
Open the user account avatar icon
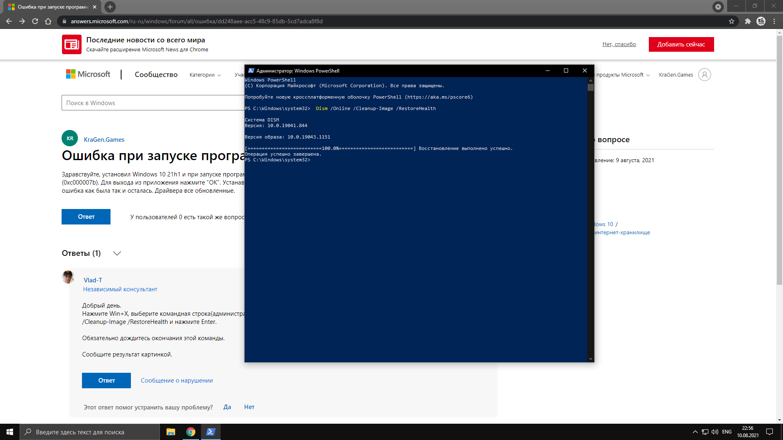[x=704, y=75]
